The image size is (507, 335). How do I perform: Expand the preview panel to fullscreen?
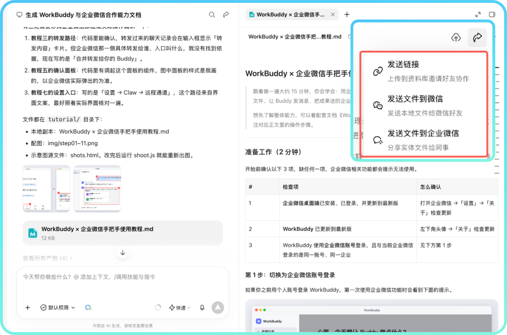tap(478, 15)
